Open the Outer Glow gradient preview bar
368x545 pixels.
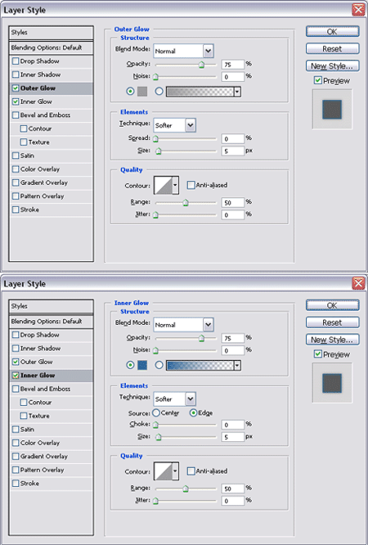[x=200, y=92]
